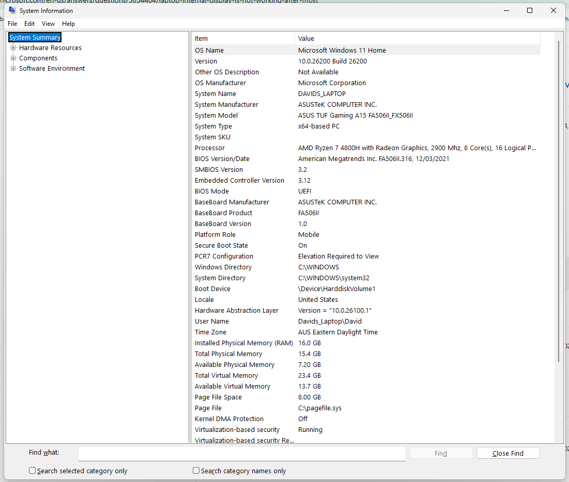
Task: Select the Available Physical Memory row
Action: click(x=366, y=364)
